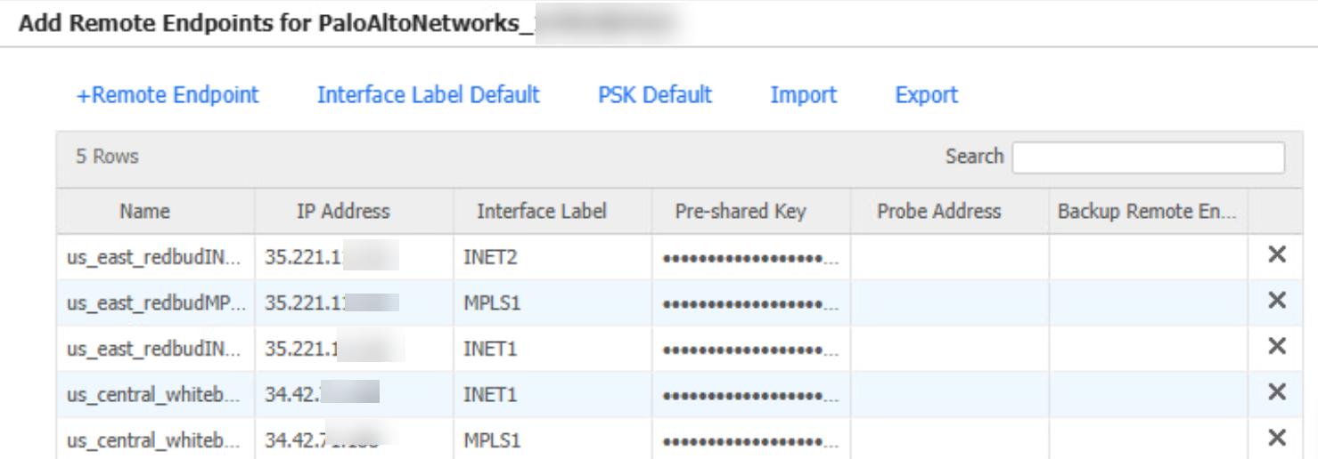Open the PSK Default option

coord(655,95)
